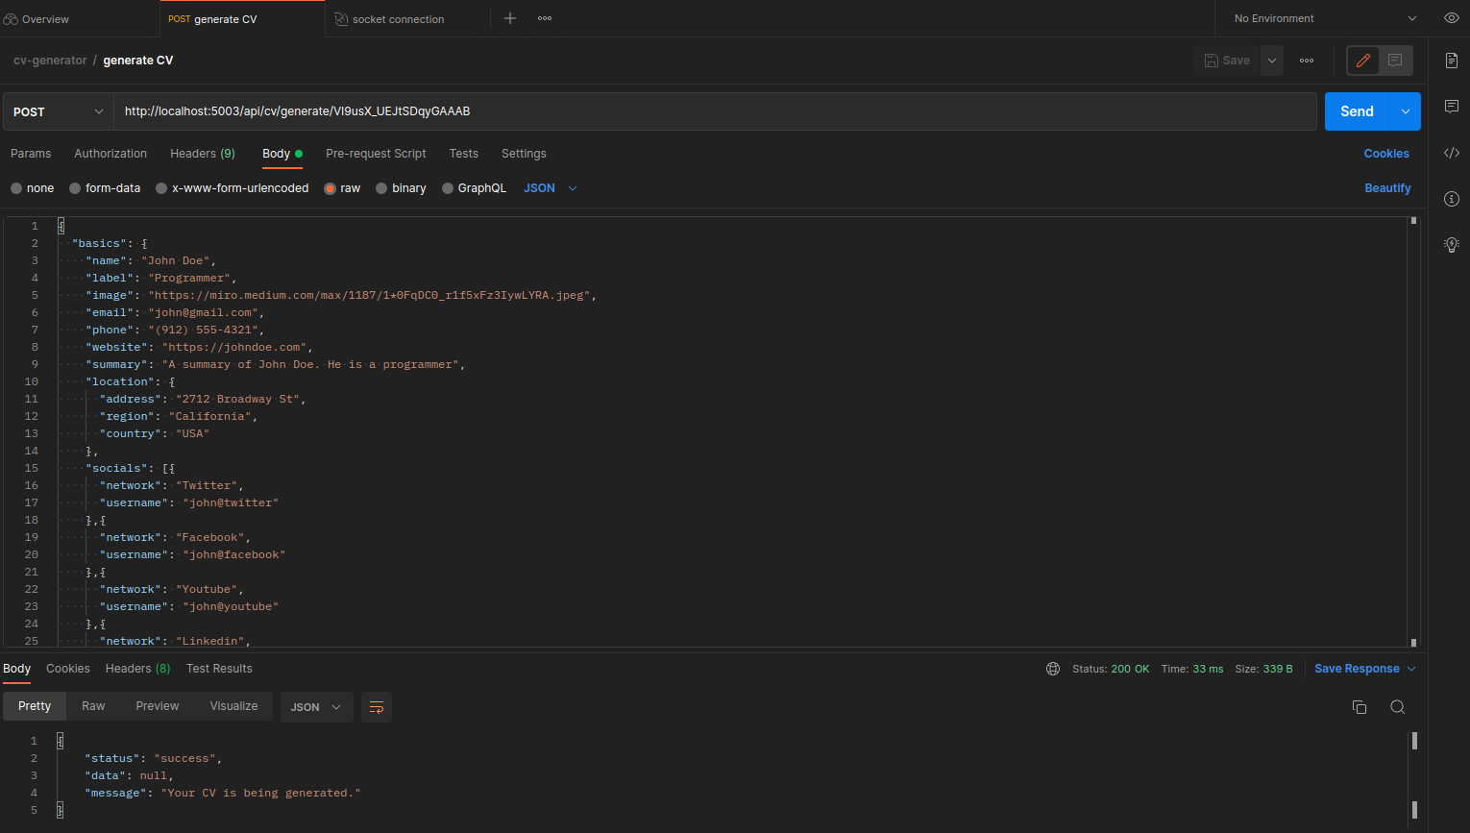Click the request URL input field
This screenshot has height=833, width=1470.
673,110
